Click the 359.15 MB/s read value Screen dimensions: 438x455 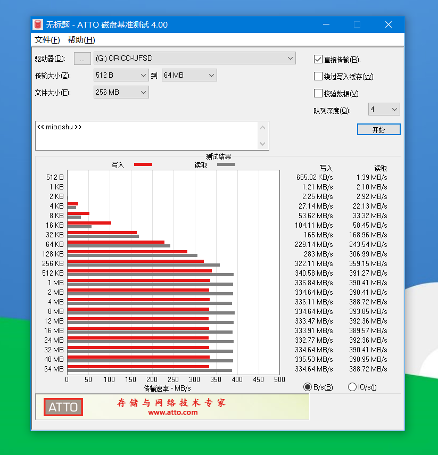click(368, 263)
